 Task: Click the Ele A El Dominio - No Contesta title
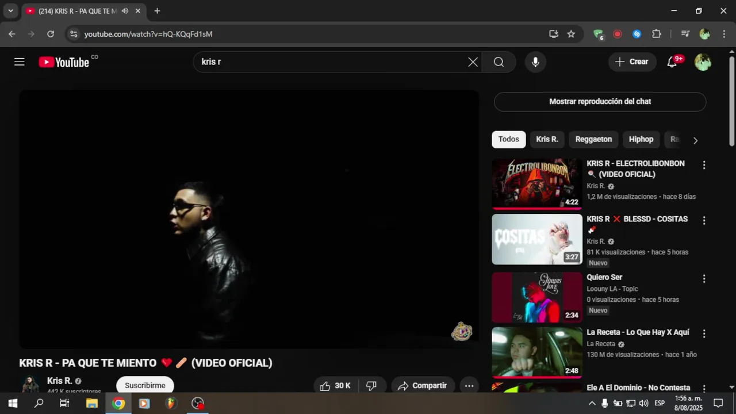(638, 388)
